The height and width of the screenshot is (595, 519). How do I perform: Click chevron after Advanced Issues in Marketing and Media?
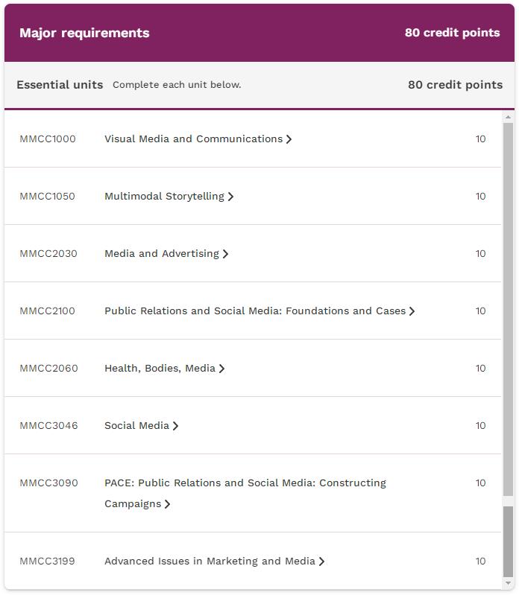[322, 561]
